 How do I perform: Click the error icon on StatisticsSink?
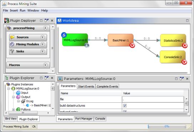coord(185,46)
